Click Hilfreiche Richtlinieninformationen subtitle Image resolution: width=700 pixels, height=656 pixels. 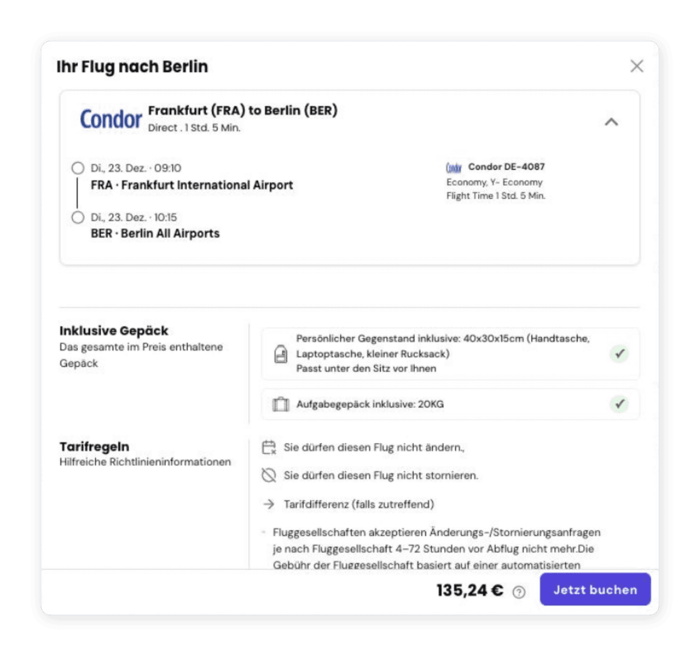tap(145, 462)
